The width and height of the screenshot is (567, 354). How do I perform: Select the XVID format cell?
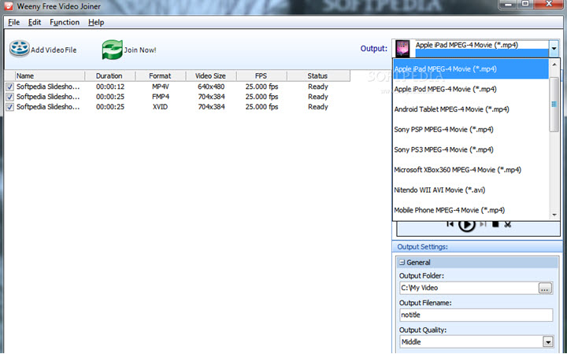(x=160, y=107)
